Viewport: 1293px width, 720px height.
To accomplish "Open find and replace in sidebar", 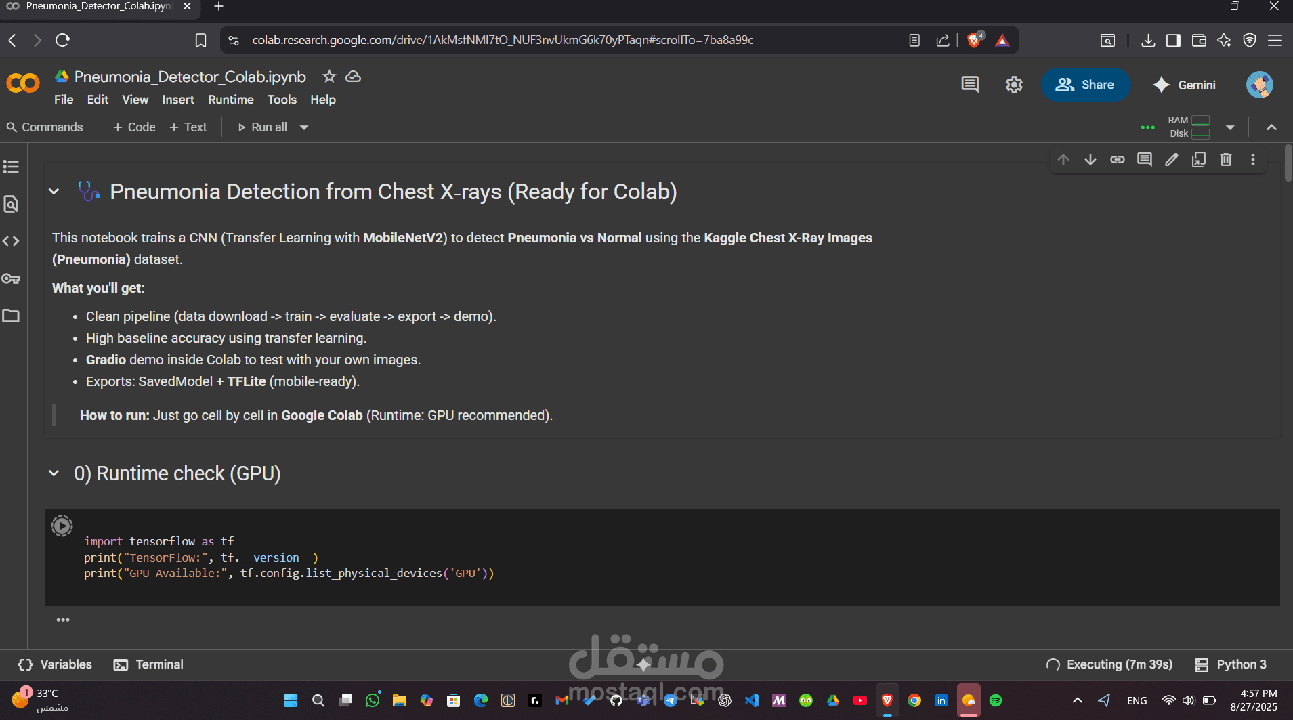I will click(11, 204).
